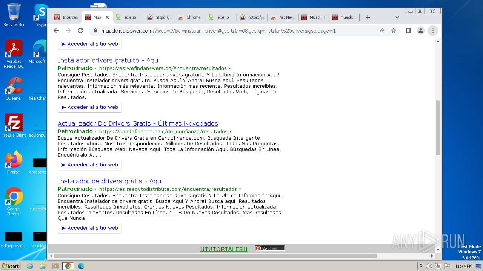Open 'Instalador drivers gratuito - Aquí' result
Screen dimensions: 483x271
coord(109,60)
